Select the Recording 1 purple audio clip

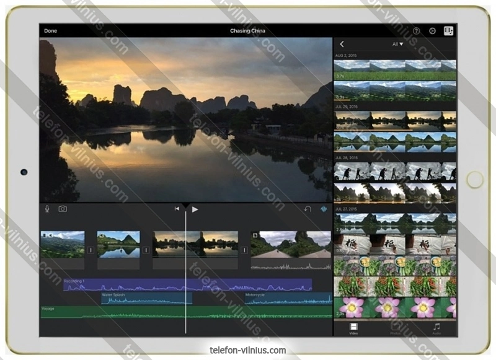pos(186,285)
